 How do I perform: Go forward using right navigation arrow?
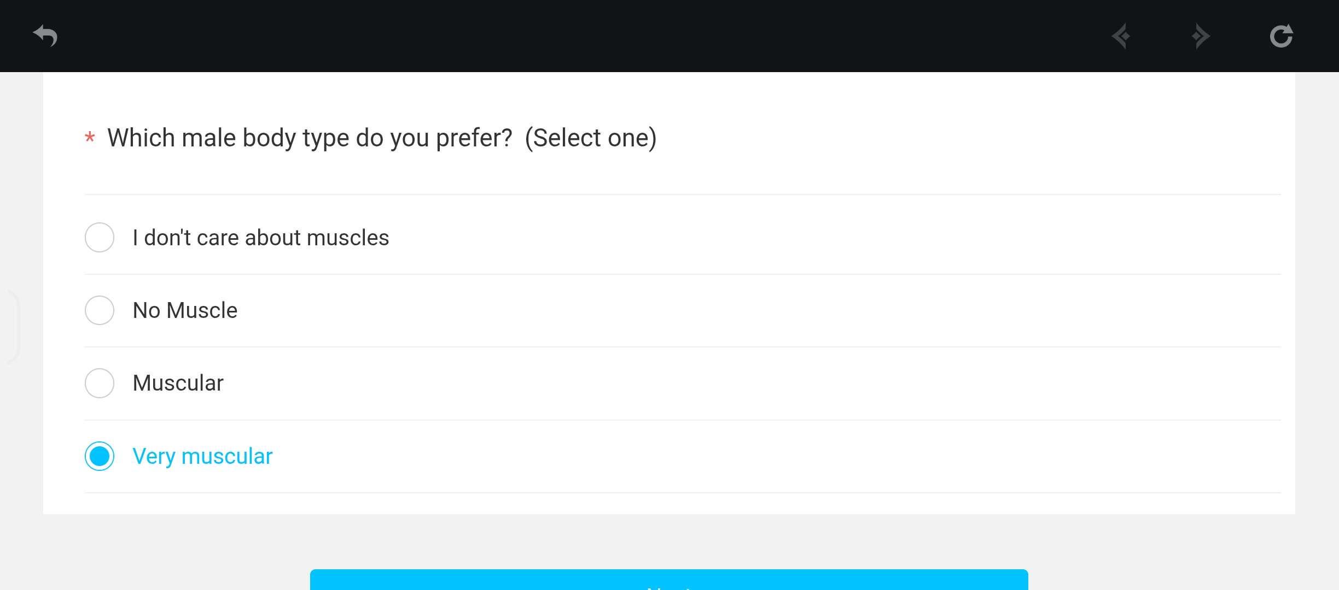pos(1200,37)
